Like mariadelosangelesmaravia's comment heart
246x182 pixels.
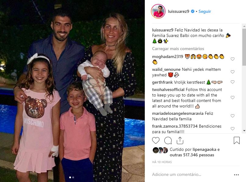(233, 116)
